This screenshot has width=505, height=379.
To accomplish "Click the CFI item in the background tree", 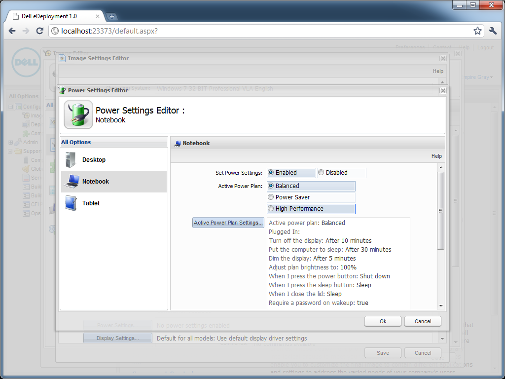I will (x=33, y=204).
